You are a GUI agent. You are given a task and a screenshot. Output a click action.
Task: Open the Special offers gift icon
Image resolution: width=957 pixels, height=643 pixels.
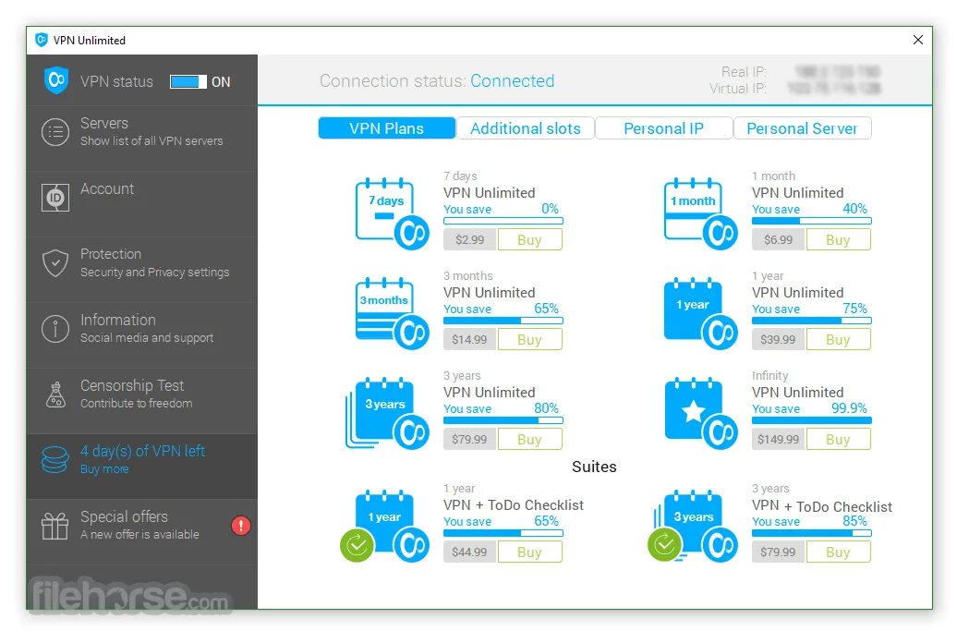point(55,526)
